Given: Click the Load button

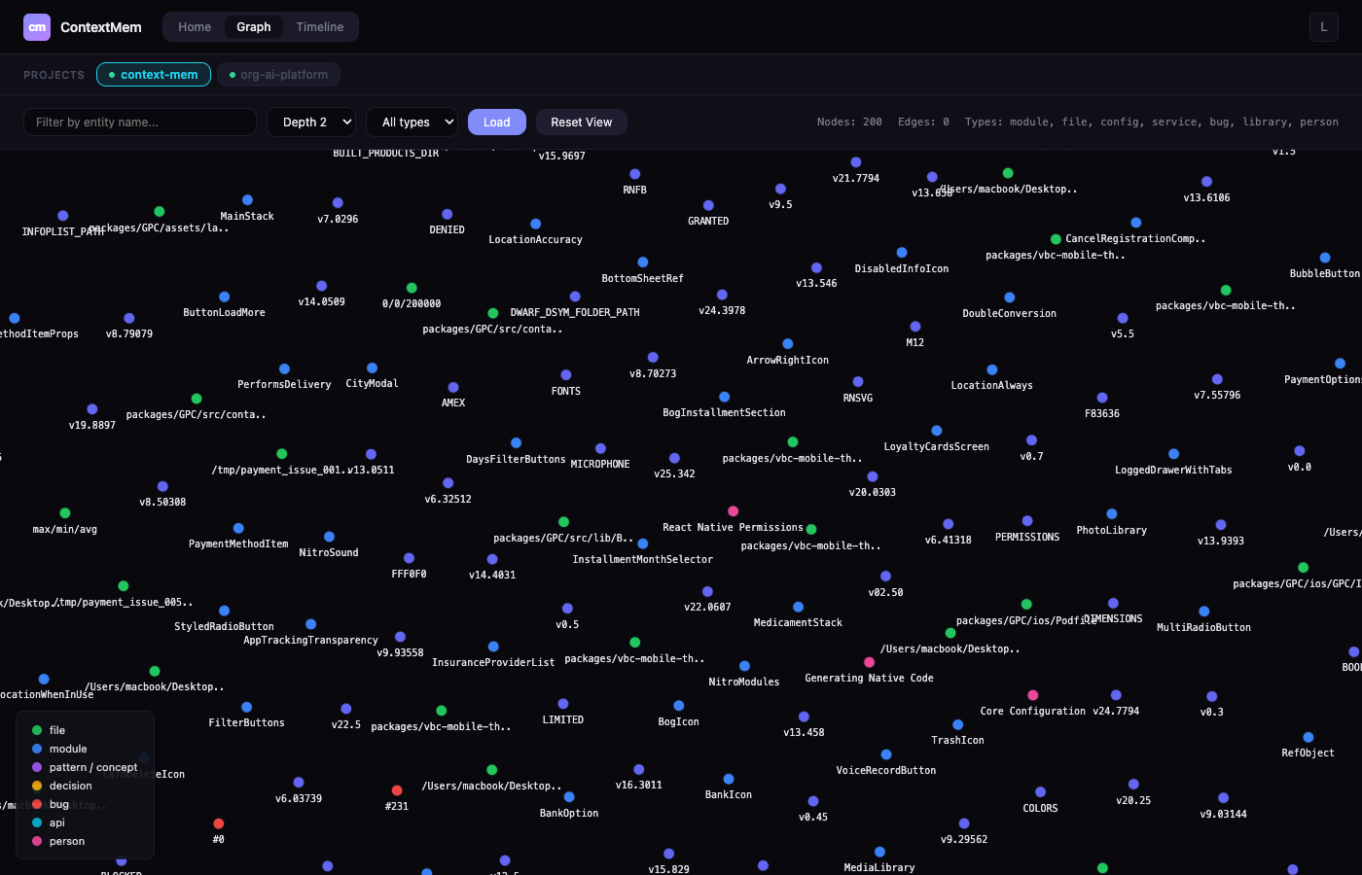Looking at the screenshot, I should click(497, 122).
